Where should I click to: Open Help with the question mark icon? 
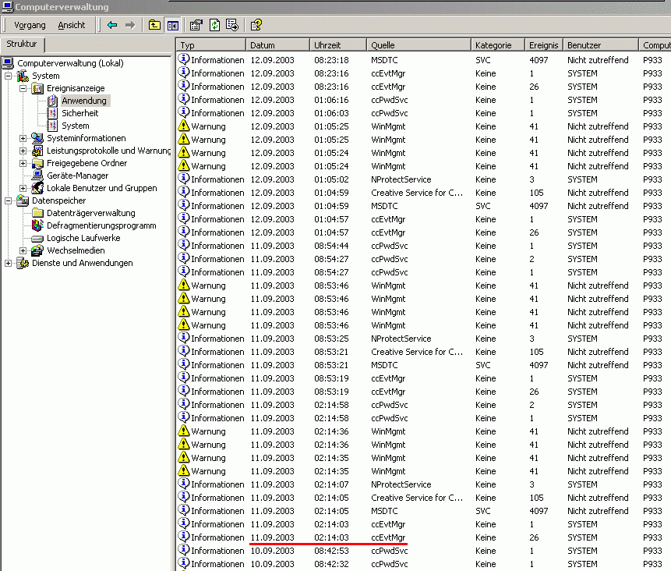[x=256, y=25]
